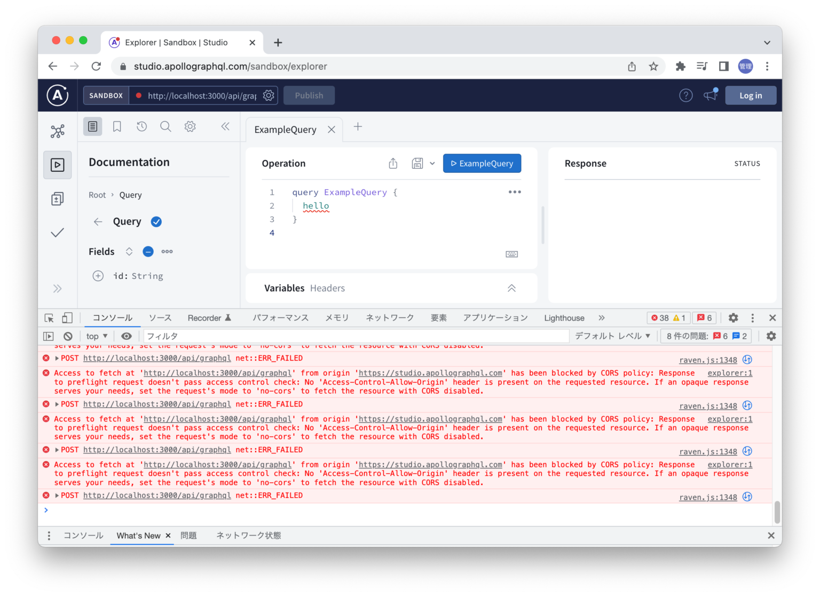The image size is (820, 597).
Task: Activate DevTools inspect element picker
Action: (49, 318)
